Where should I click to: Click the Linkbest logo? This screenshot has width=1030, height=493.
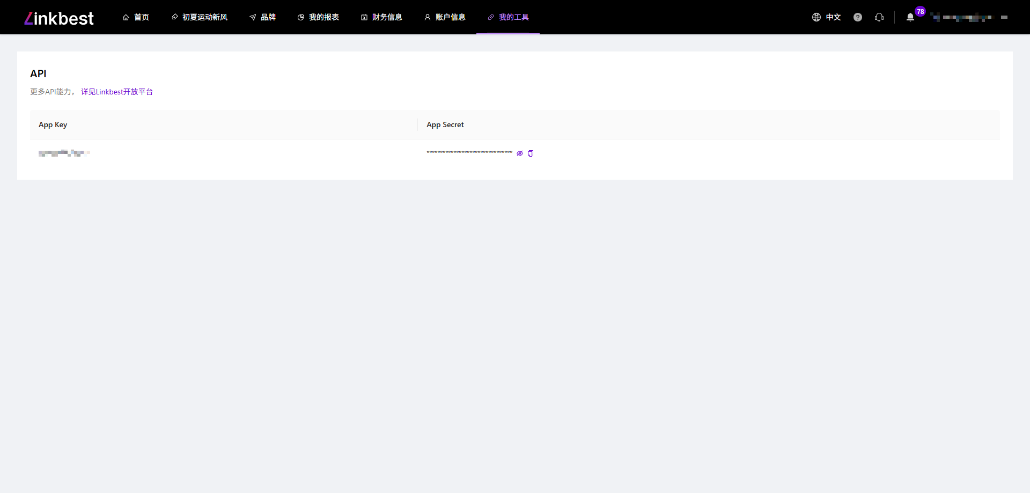[x=59, y=18]
